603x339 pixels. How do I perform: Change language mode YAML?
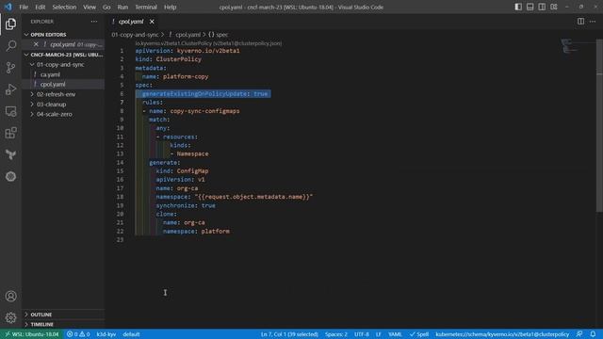(395, 334)
